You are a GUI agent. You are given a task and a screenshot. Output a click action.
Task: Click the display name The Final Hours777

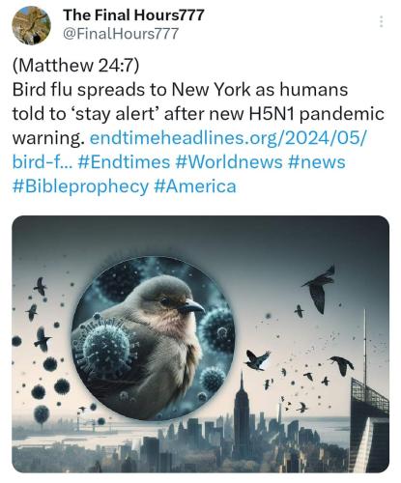133,14
